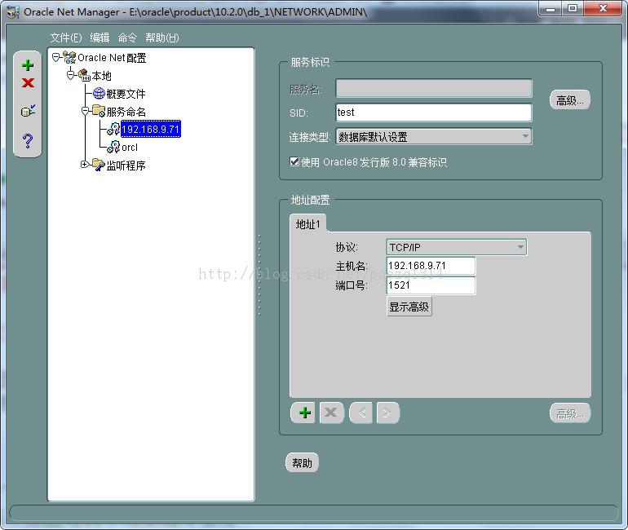Open the 连接类型 dropdown

[434, 136]
